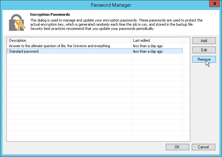The height and width of the screenshot is (157, 222).
Task: Sort by the Description column header
Action: coord(69,40)
